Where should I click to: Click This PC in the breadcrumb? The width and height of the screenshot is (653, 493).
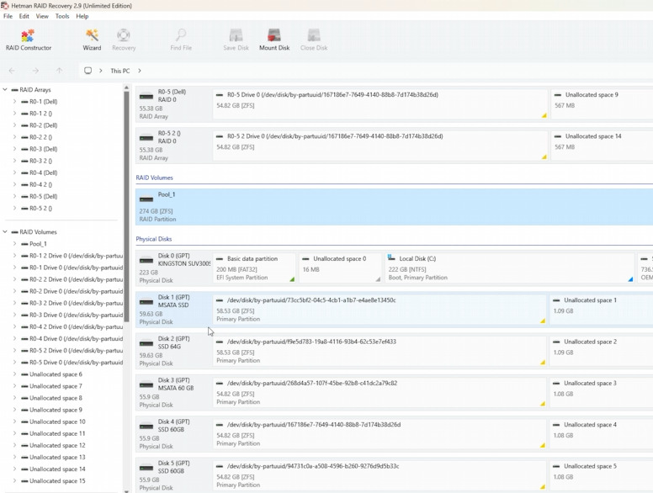[x=120, y=71]
